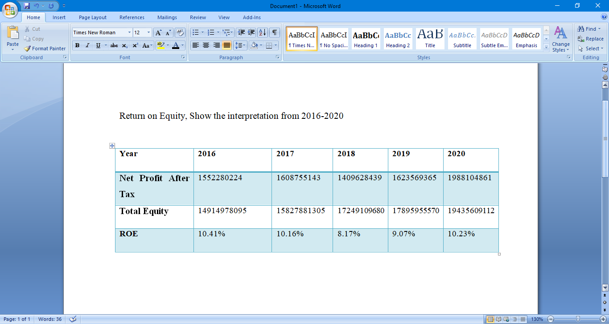Align text right

[216, 45]
